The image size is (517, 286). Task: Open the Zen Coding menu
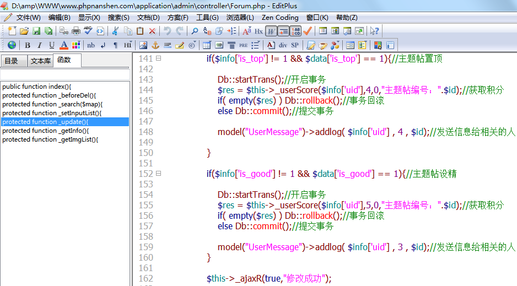(280, 18)
